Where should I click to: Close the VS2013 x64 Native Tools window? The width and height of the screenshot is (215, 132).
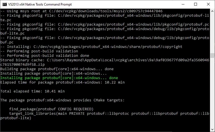point(208,4)
